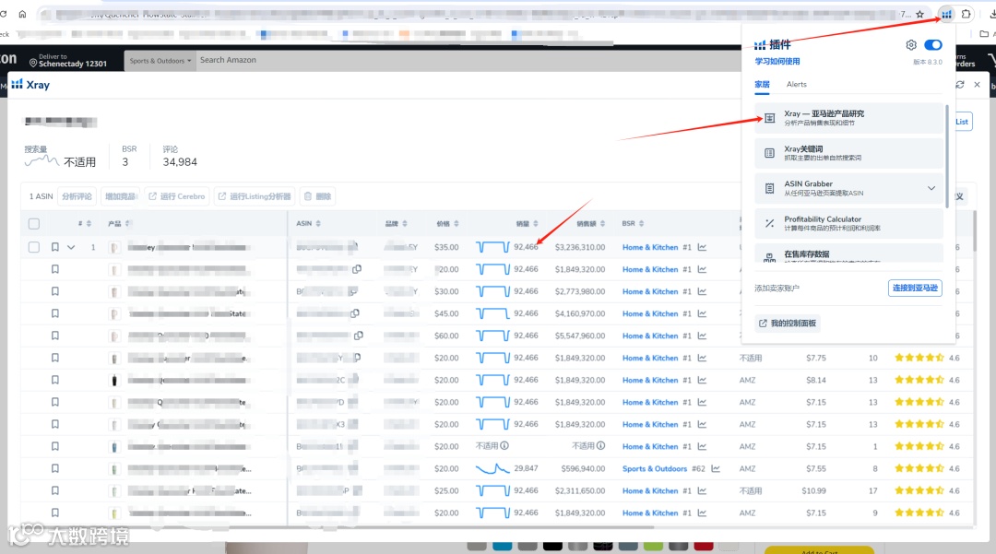Run Cerebro with the 运行 Cerebro button
Screen dimensions: 996x554
(176, 196)
